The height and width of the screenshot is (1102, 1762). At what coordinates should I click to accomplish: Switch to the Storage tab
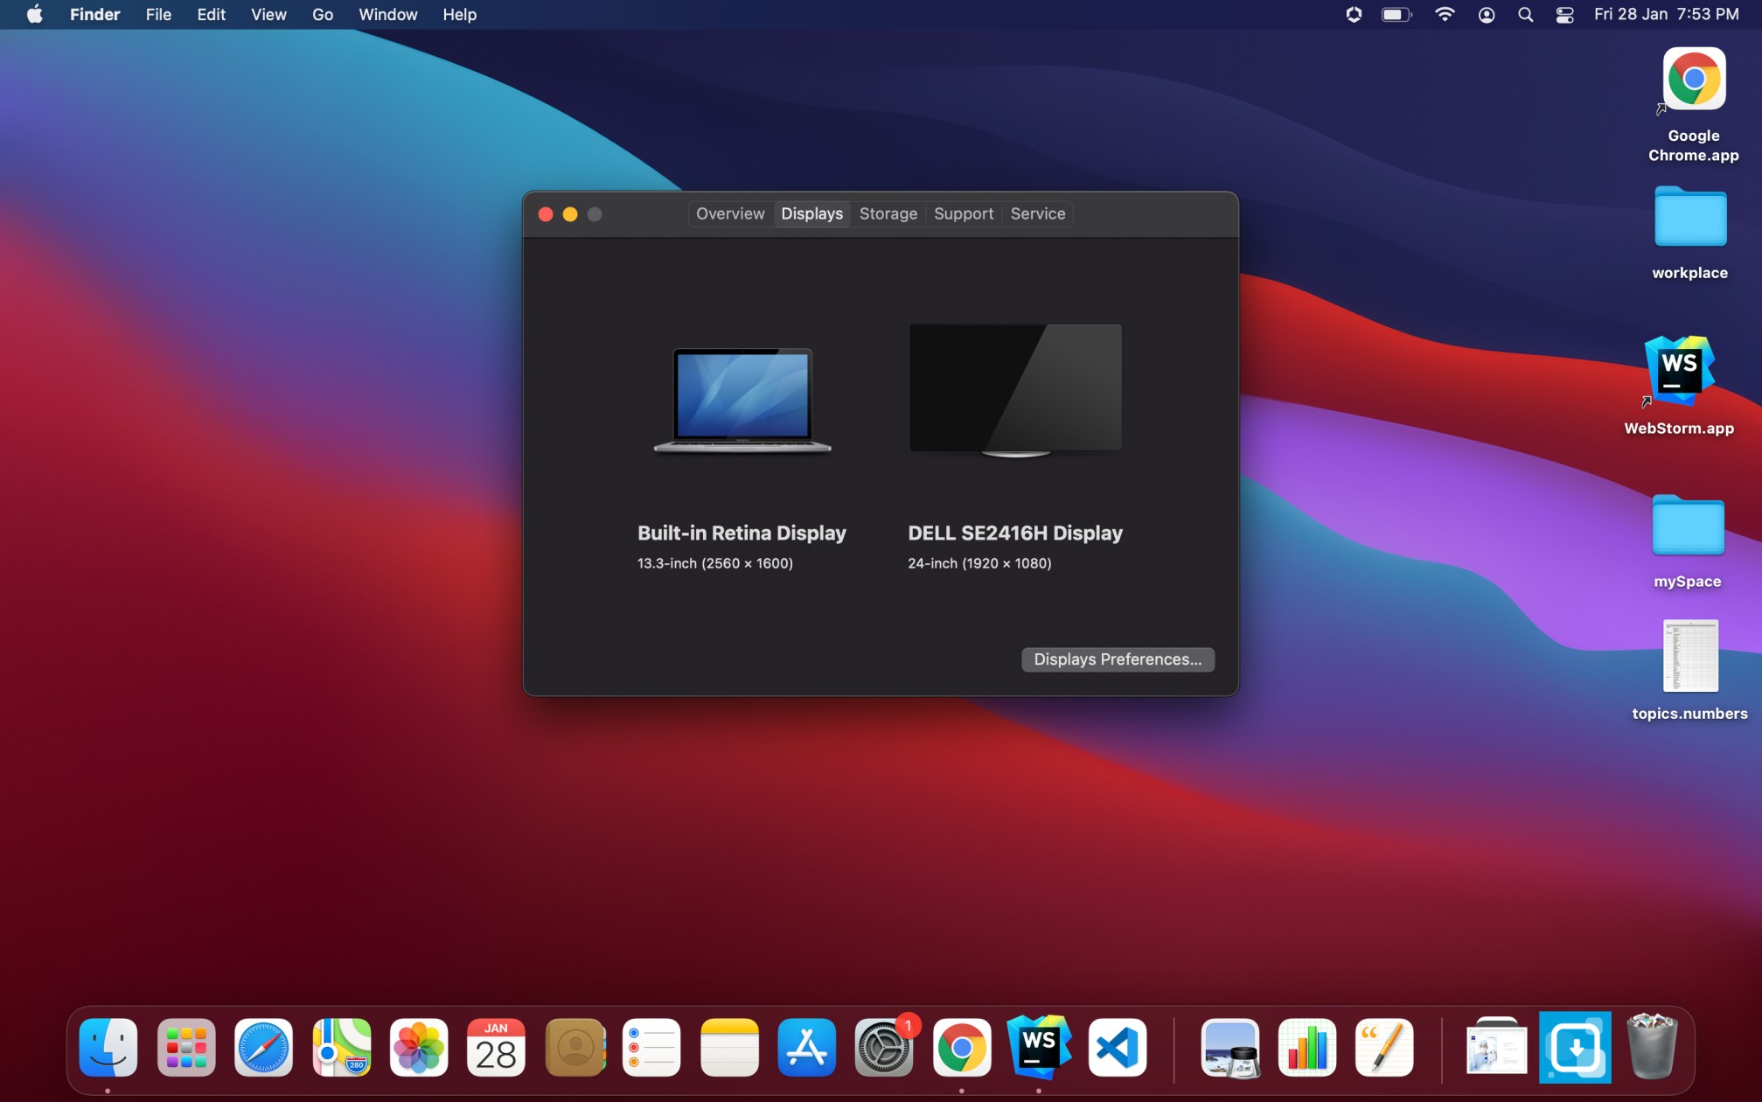pyautogui.click(x=888, y=213)
